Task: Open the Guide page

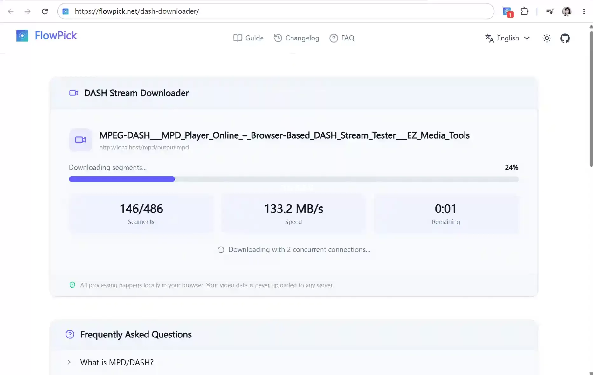Action: point(248,38)
